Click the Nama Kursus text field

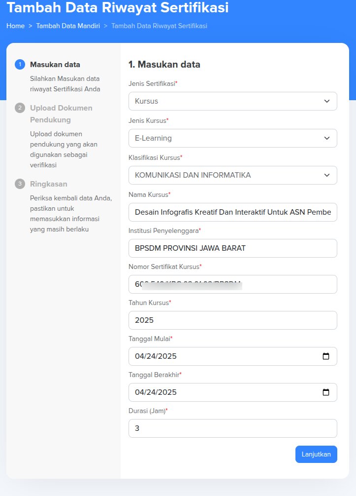(232, 212)
